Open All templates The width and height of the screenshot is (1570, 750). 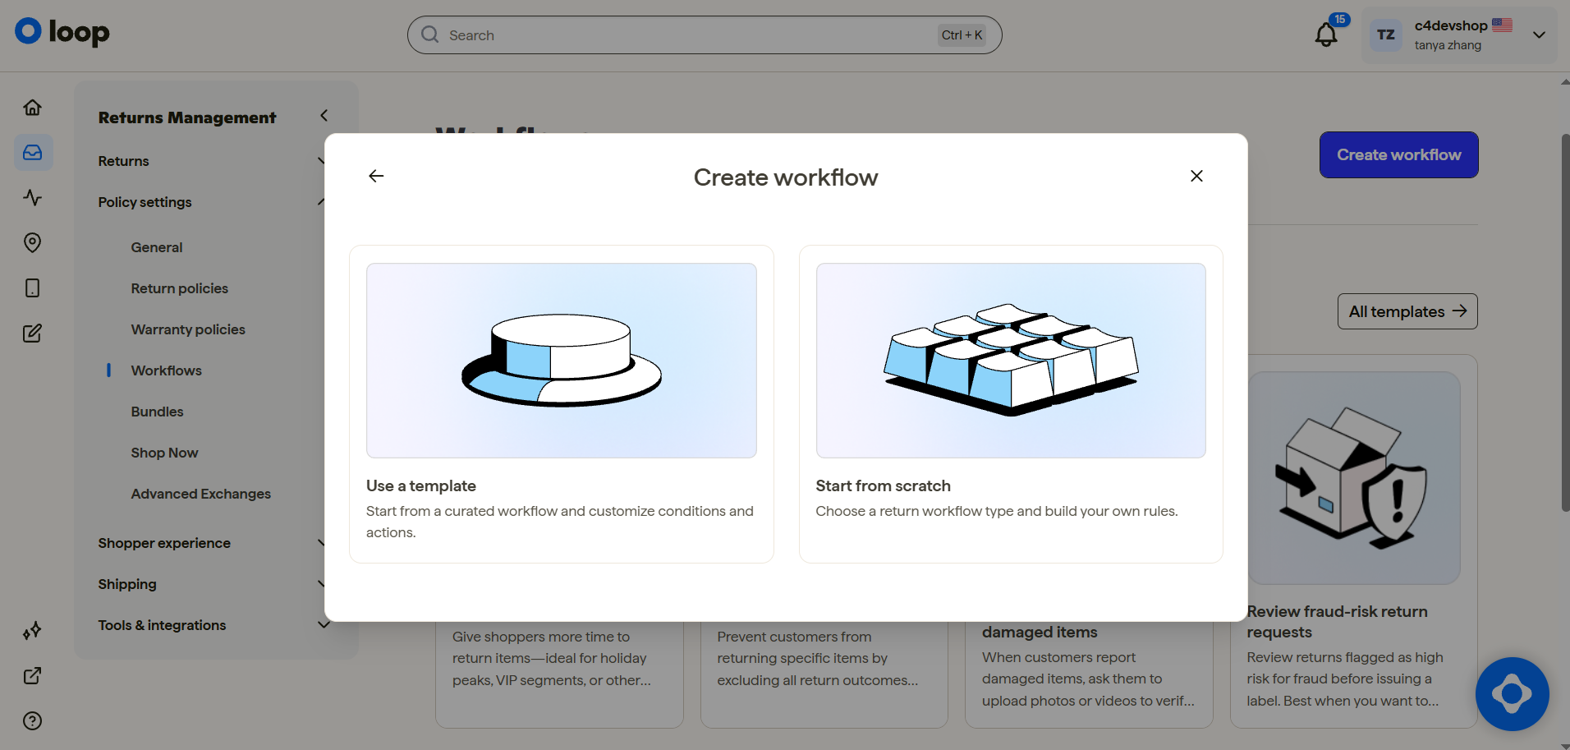(x=1407, y=311)
